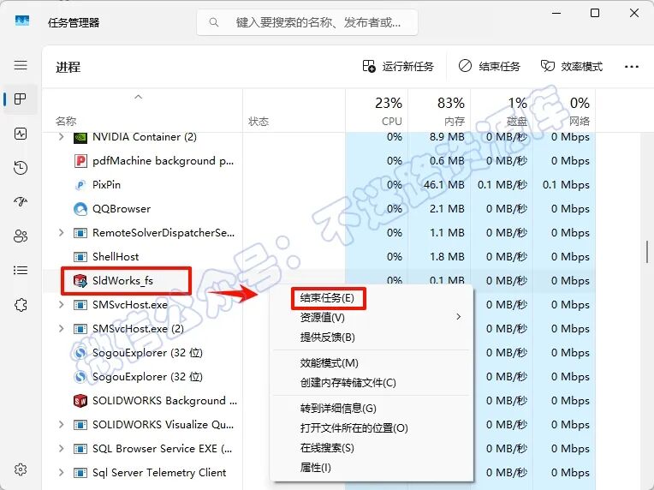
Task: Click the QQBrowser process icon
Action: click(80, 209)
